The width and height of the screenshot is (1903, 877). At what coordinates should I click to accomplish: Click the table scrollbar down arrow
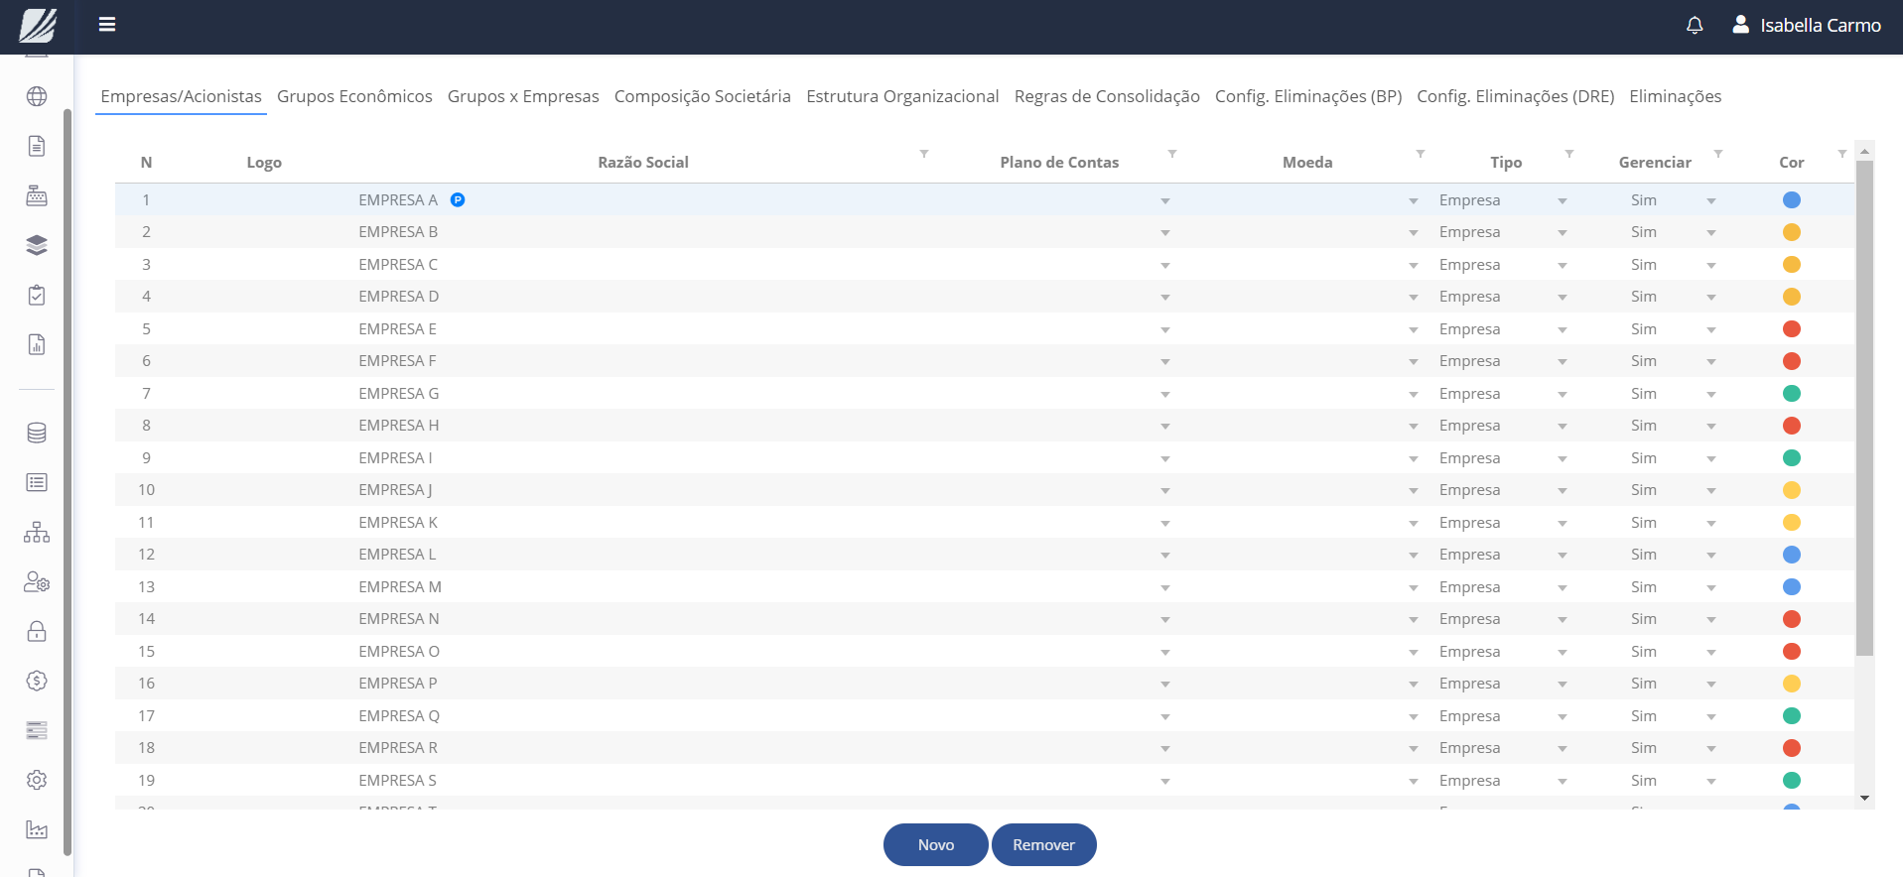(x=1864, y=798)
